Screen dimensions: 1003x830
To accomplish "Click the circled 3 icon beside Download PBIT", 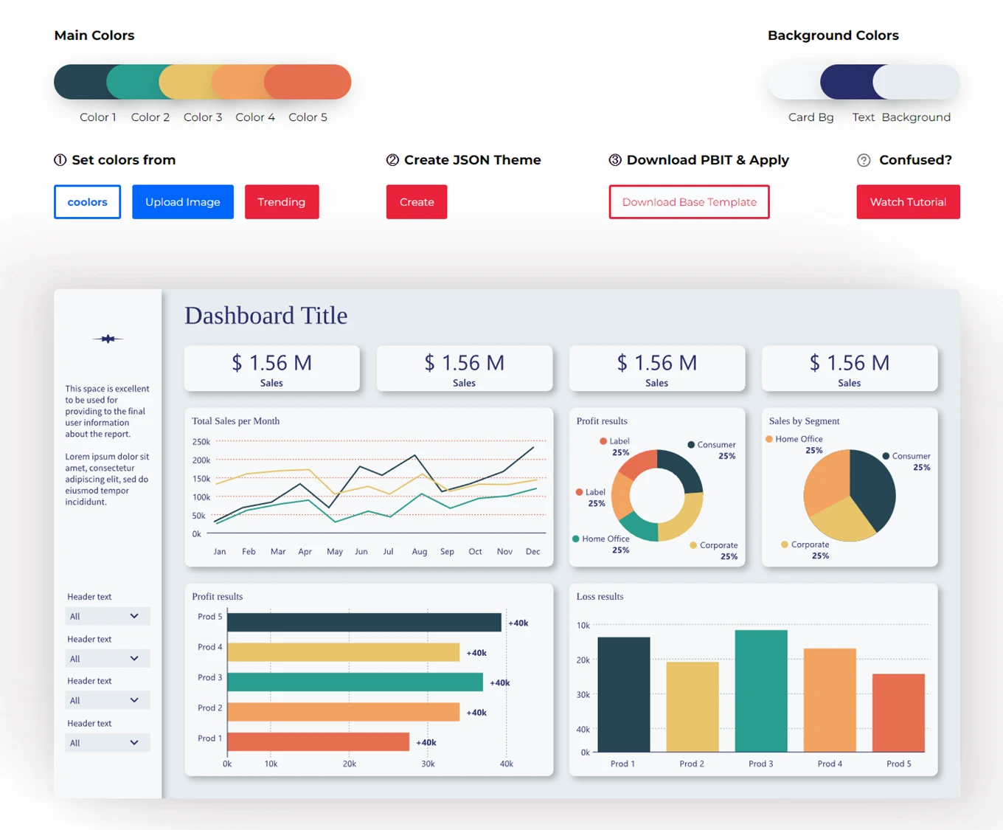I will [x=614, y=159].
